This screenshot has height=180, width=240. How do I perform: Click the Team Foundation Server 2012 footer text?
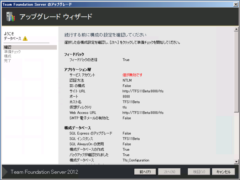[x=44, y=172]
